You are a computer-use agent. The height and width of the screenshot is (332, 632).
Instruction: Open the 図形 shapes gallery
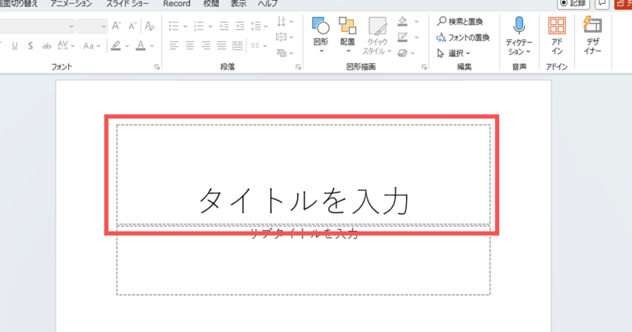[x=321, y=35]
